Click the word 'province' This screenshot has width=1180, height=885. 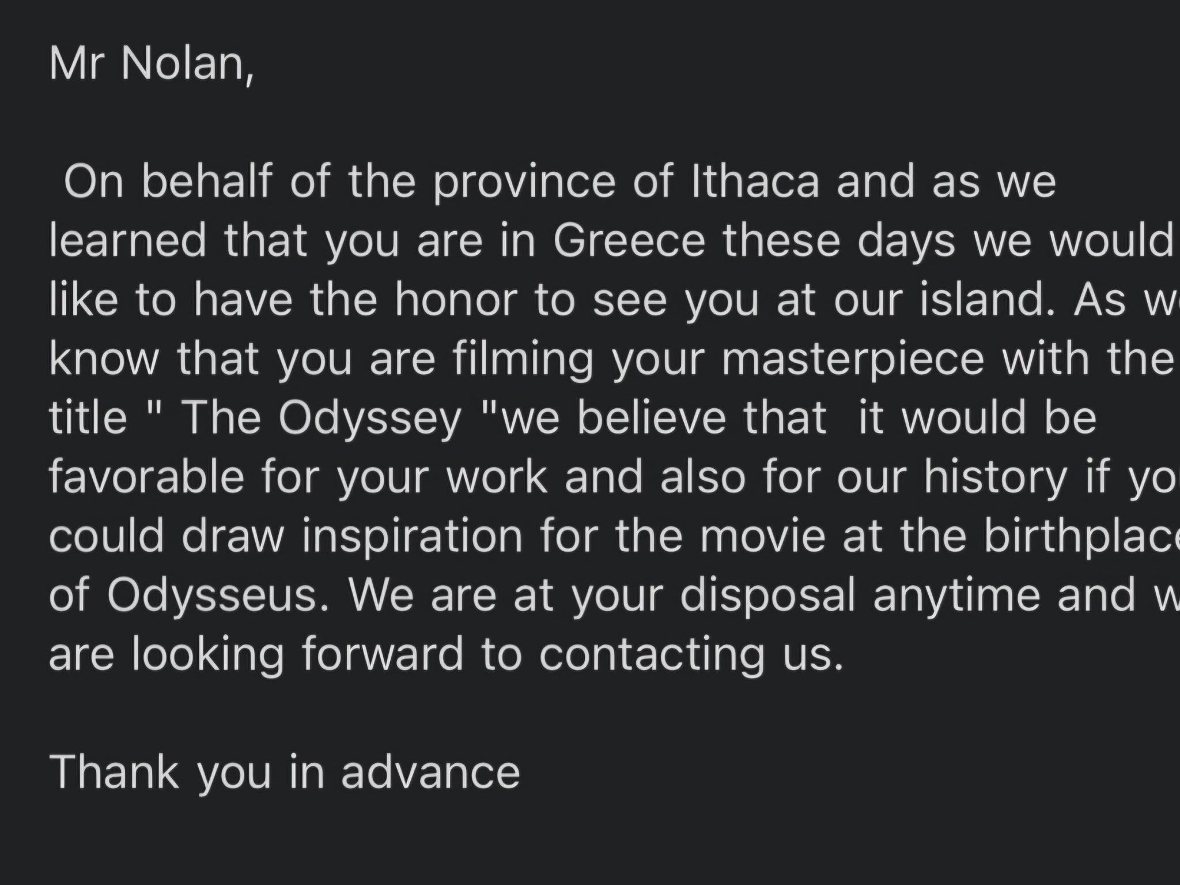point(524,182)
